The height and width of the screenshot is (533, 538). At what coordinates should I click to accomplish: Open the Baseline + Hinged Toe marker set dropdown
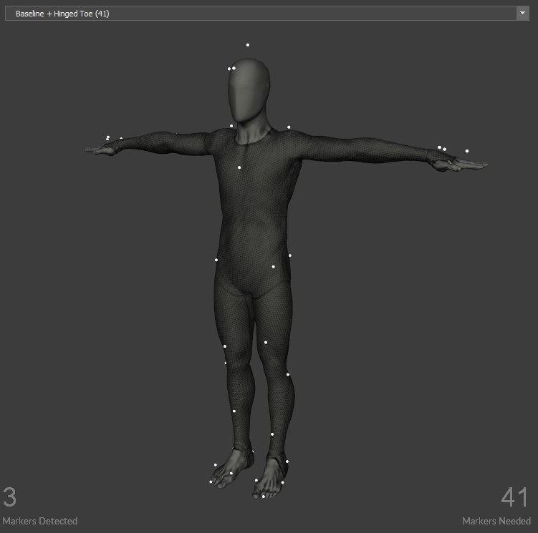coord(265,14)
